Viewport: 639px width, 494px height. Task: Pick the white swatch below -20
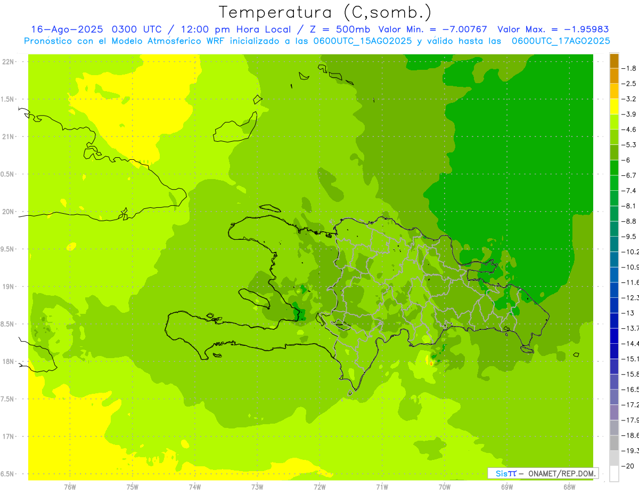pos(614,474)
